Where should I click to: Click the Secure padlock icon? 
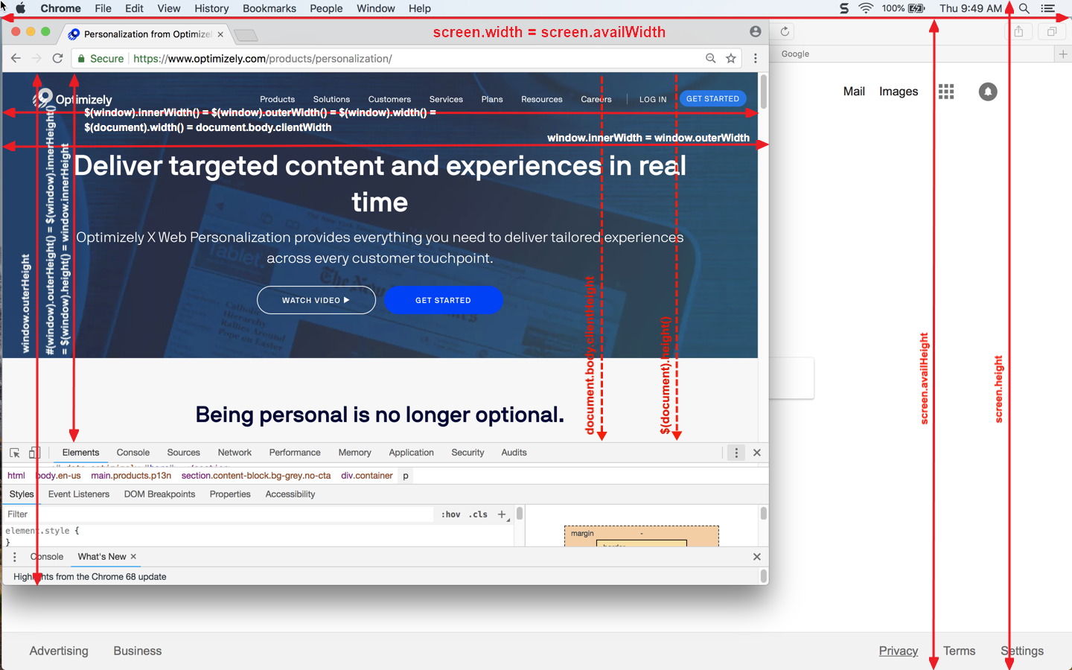(x=81, y=59)
